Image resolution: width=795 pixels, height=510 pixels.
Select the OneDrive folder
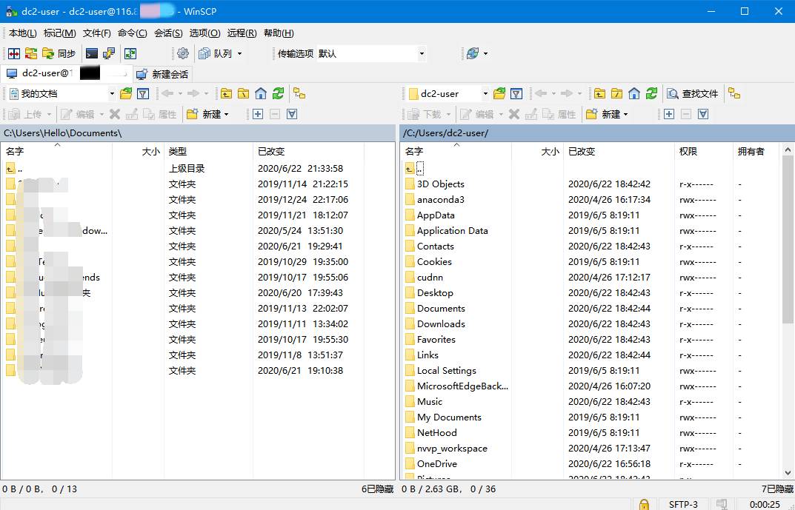point(437,464)
